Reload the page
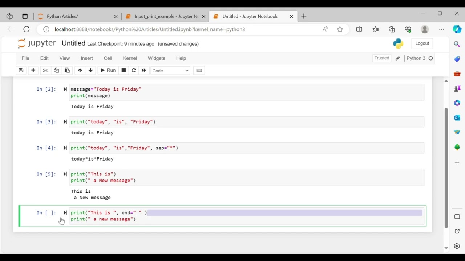This screenshot has height=261, width=465. 27,29
